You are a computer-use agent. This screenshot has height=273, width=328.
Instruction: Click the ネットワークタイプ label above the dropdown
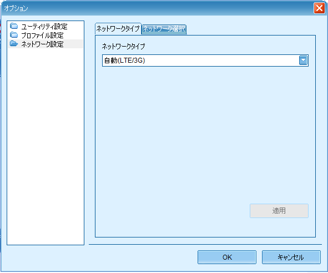click(x=123, y=46)
